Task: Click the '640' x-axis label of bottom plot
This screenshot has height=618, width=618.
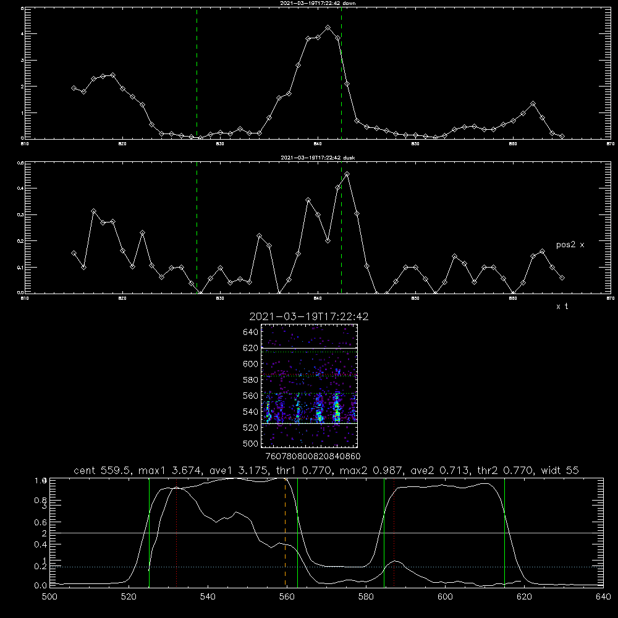Action: (603, 597)
